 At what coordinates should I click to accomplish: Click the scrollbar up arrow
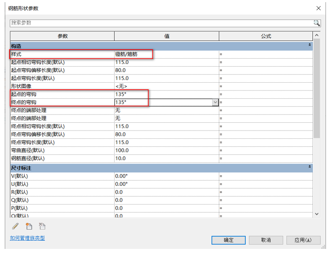coord(317,35)
